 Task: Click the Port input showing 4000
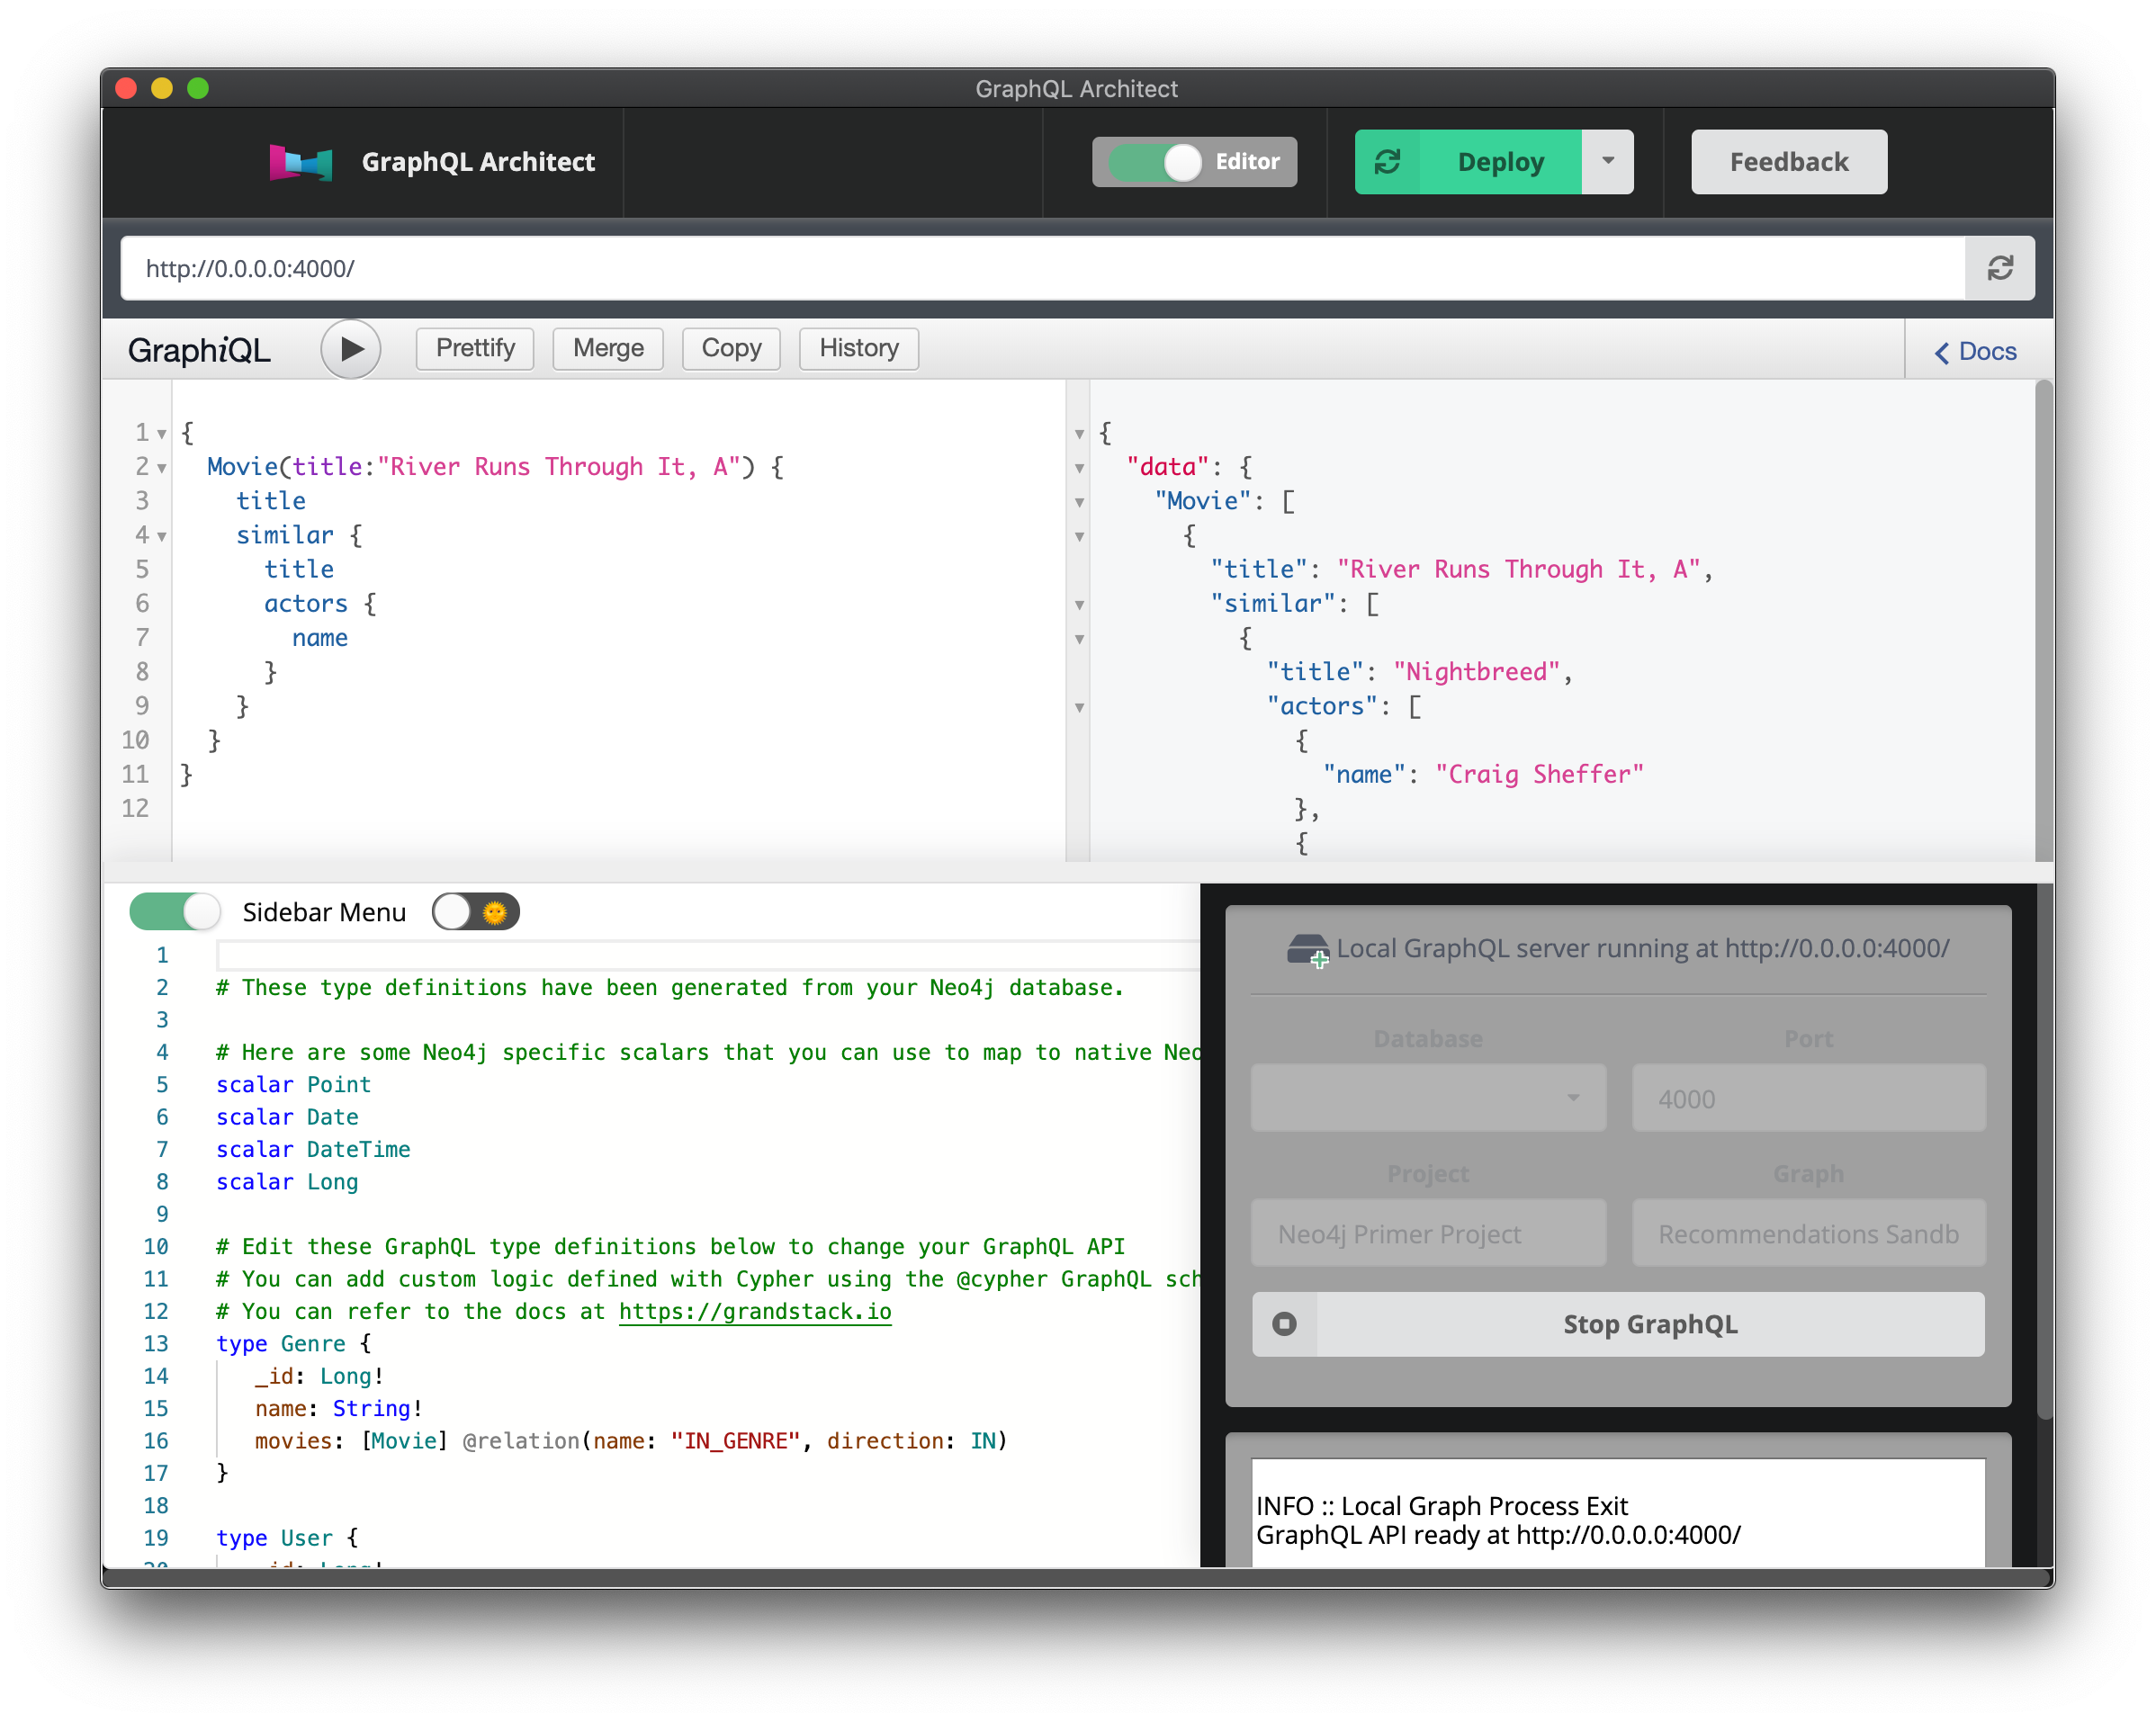coord(1807,1098)
